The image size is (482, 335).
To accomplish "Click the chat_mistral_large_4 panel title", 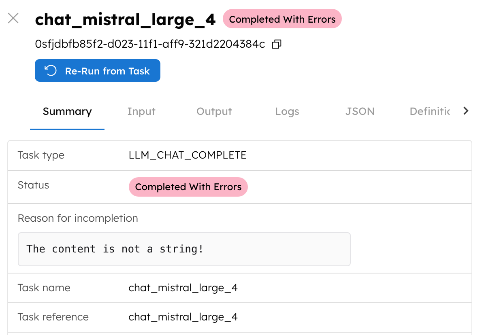I will pos(125,20).
